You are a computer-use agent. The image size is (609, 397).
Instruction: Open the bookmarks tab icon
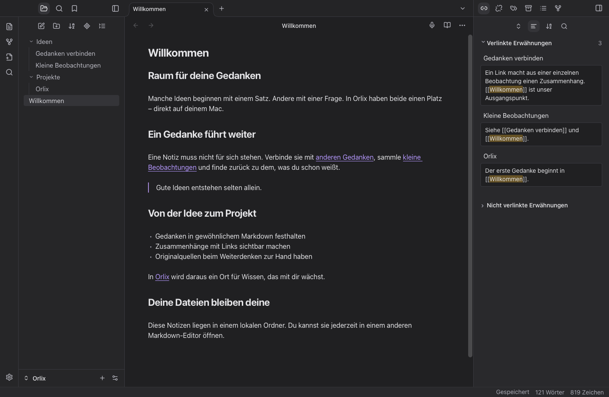coord(74,8)
